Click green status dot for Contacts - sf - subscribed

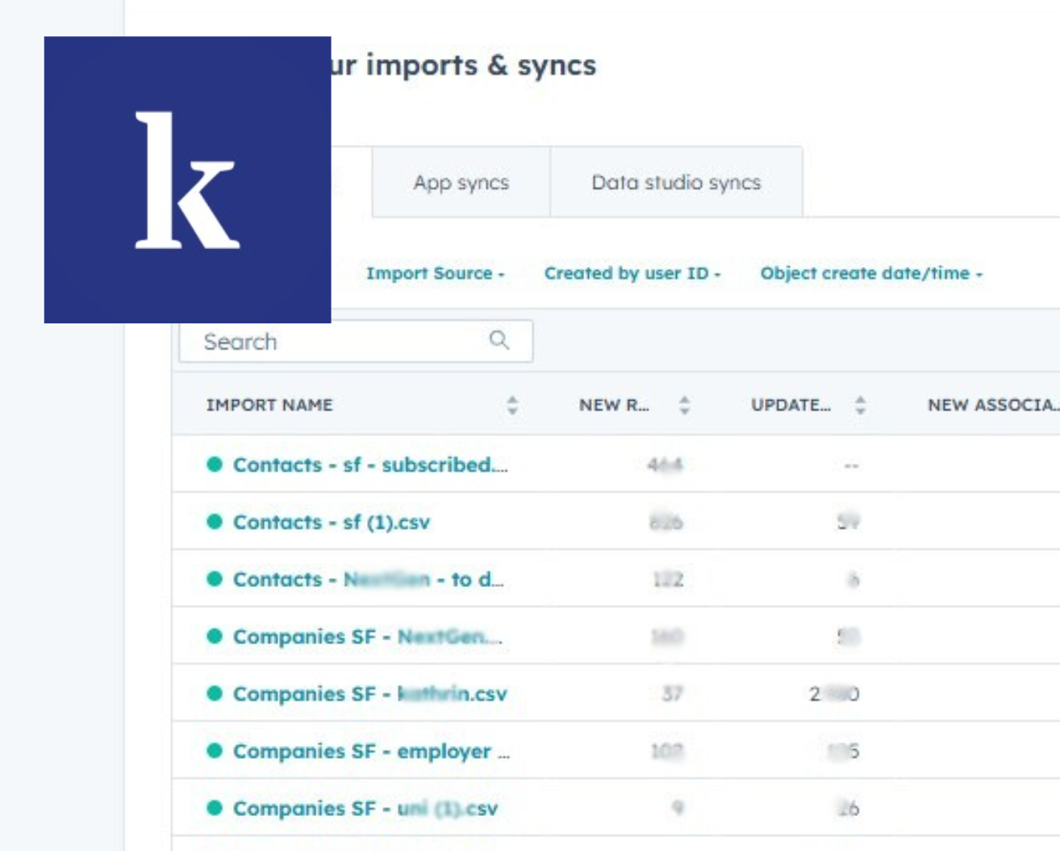click(x=215, y=464)
